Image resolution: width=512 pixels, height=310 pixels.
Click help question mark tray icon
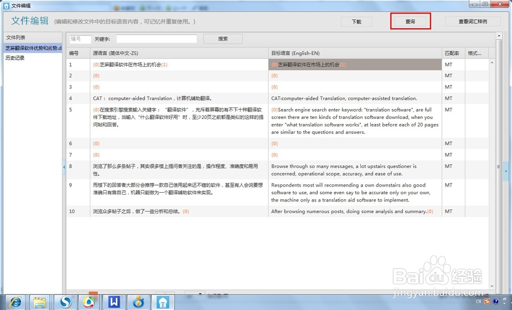496,301
